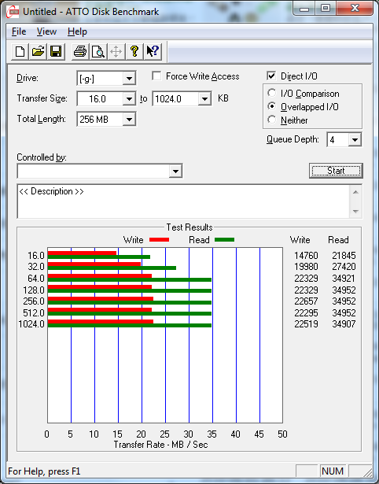Click the Transfer Rate - MB / Sec axis label
379x484 pixels.
coord(160,445)
